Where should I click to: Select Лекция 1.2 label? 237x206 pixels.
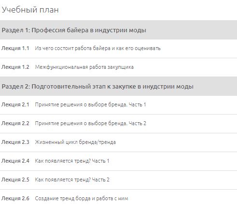pos(15,67)
